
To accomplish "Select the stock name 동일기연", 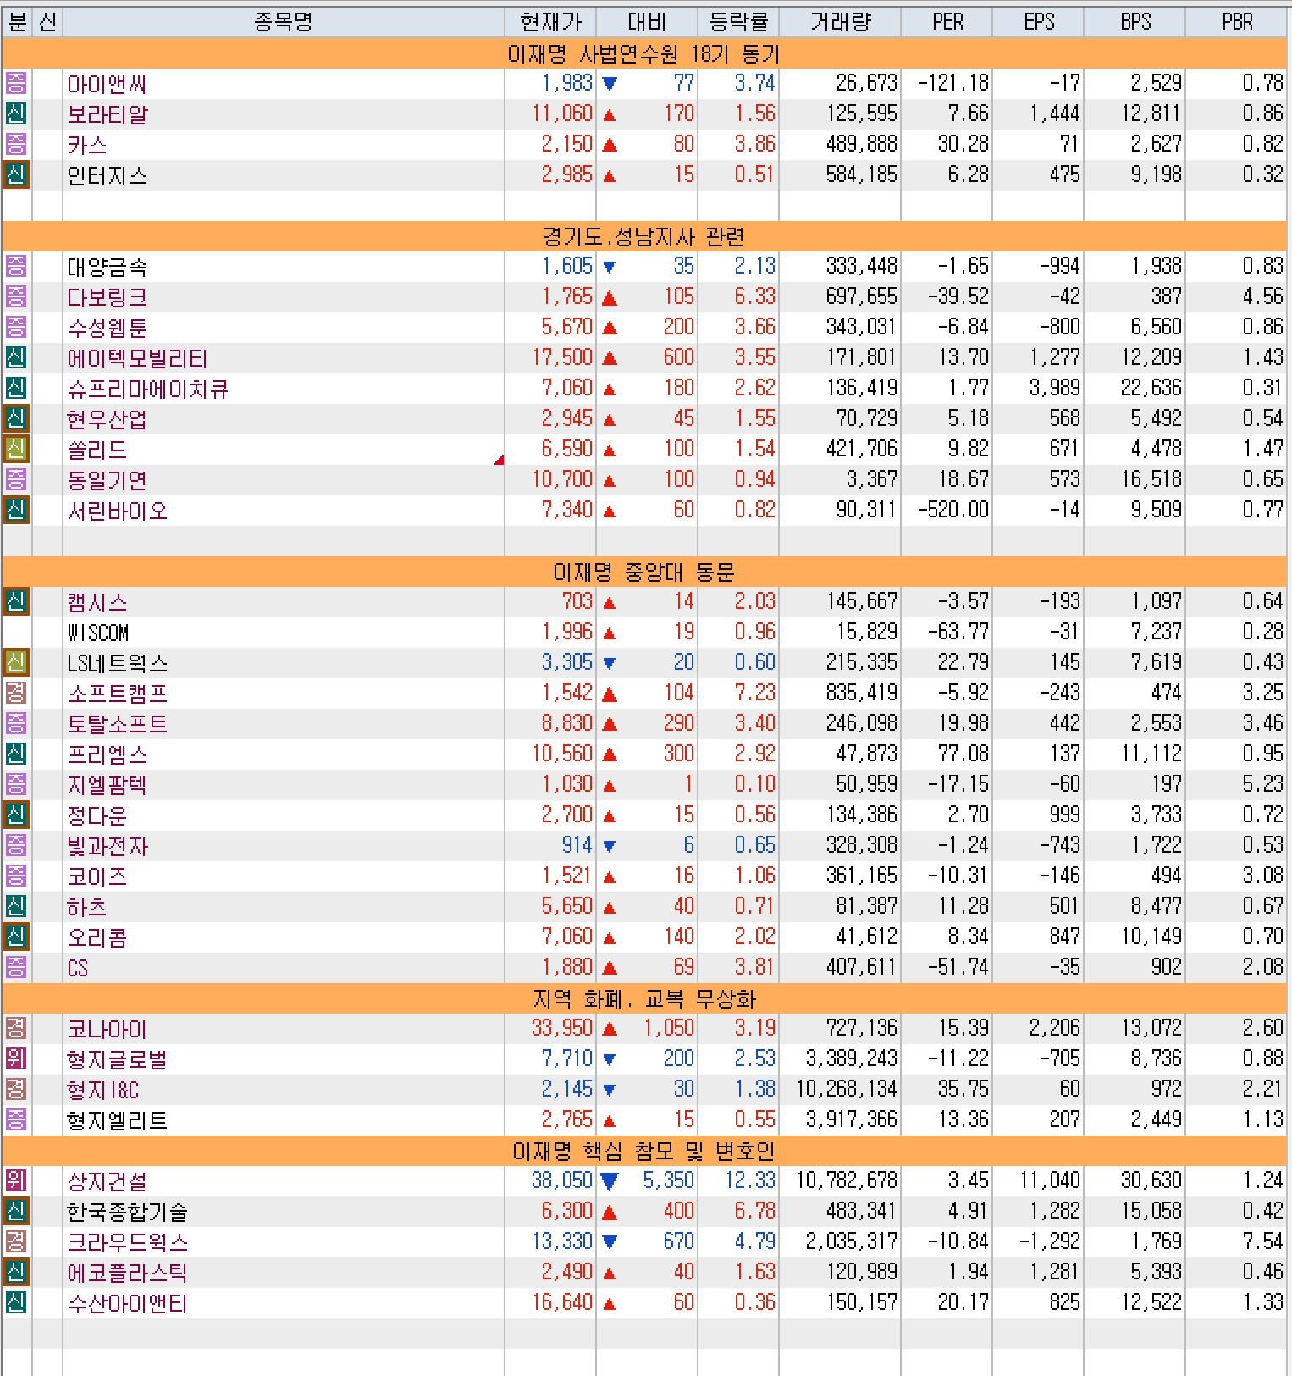I will (107, 481).
